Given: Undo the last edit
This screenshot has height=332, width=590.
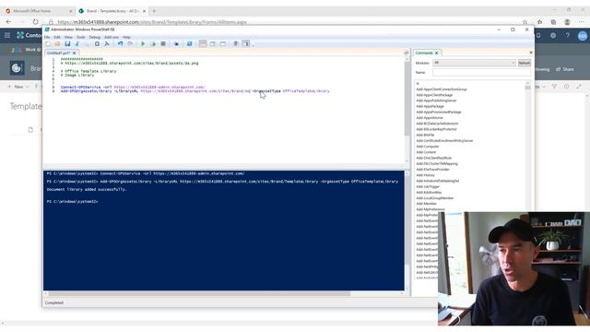Looking at the screenshot, I should click(x=120, y=44).
